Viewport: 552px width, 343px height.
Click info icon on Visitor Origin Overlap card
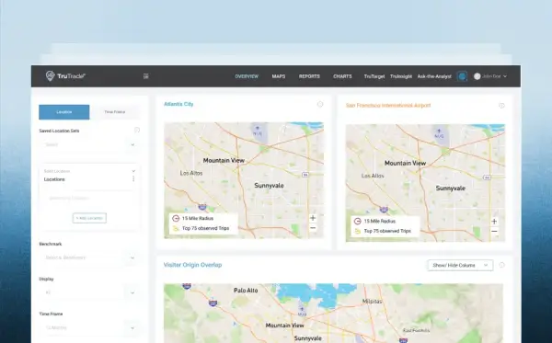(x=501, y=265)
